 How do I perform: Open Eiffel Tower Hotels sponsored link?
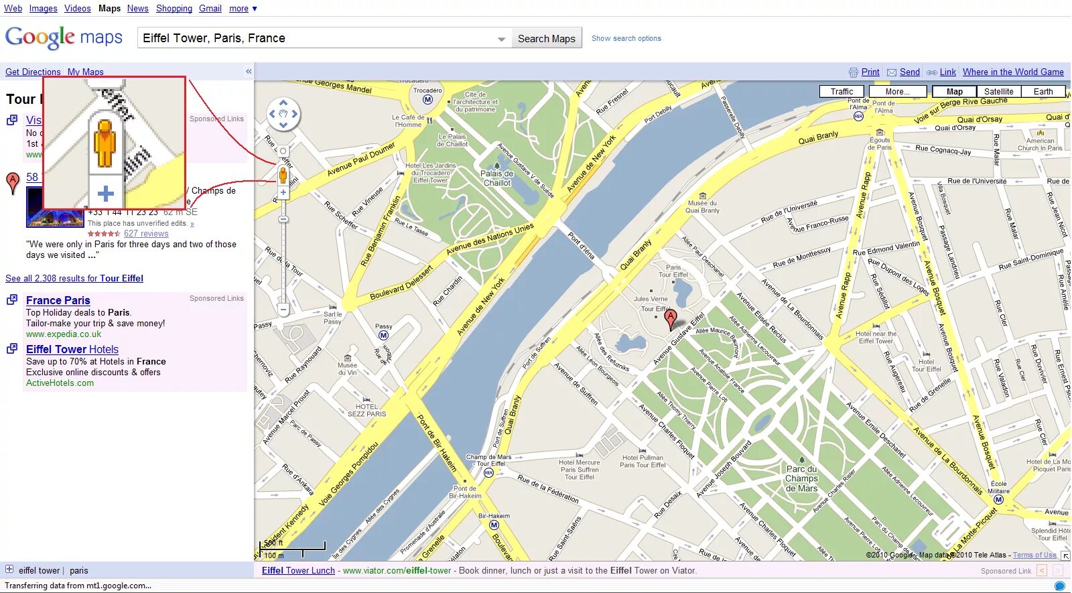click(72, 349)
